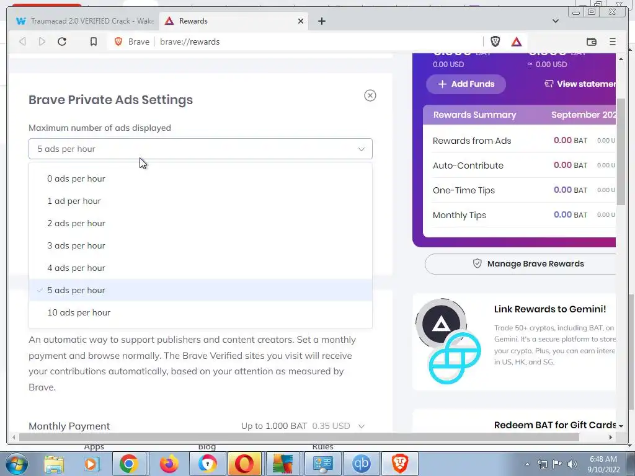This screenshot has width=635, height=476.
Task: Open the browser hamburger menu
Action: (x=613, y=42)
